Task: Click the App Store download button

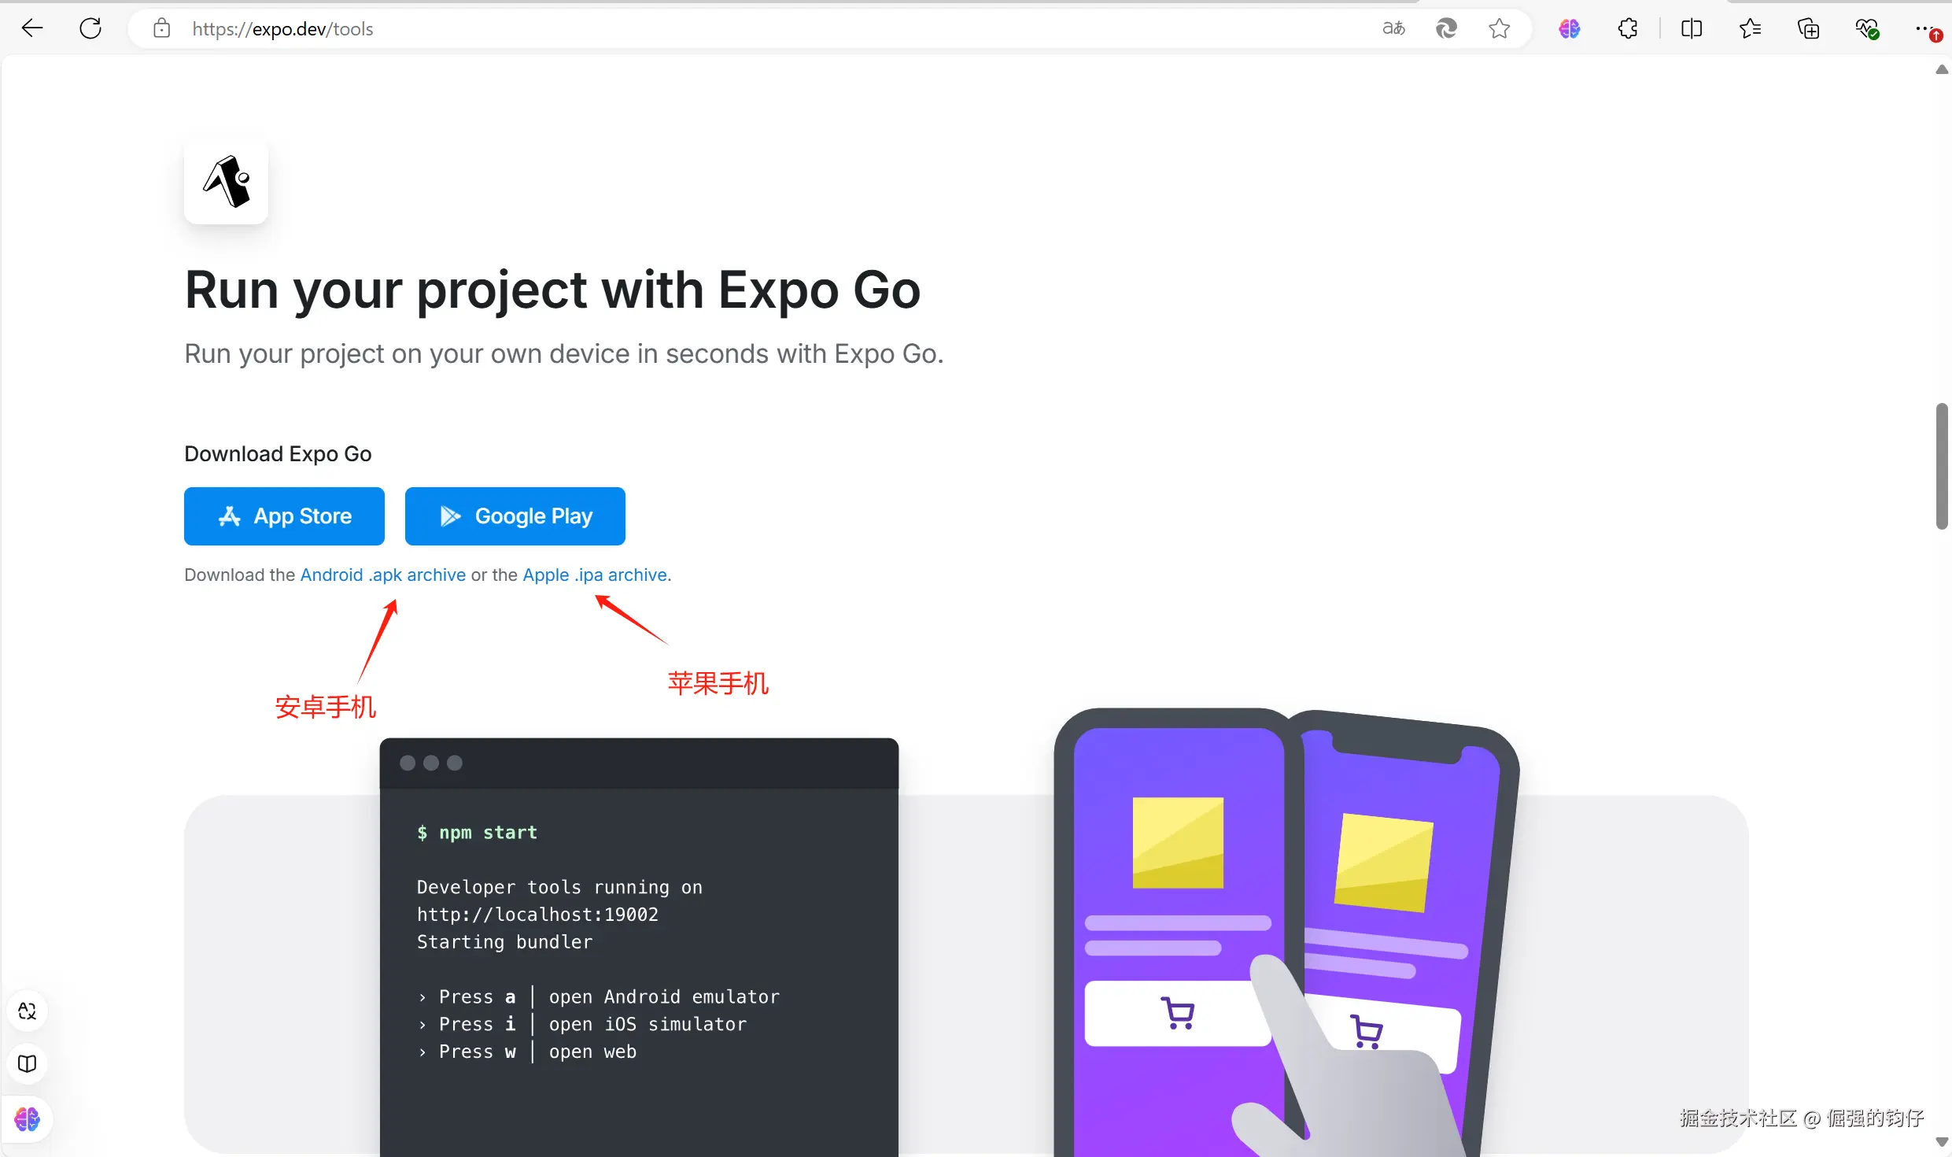Action: [x=284, y=516]
